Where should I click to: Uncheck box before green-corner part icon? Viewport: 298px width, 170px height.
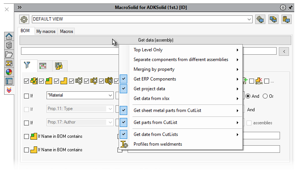tap(41, 81)
